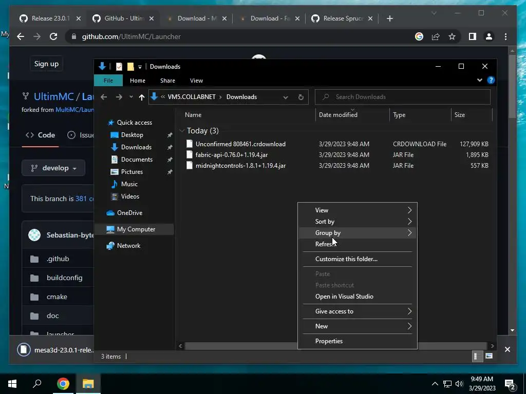The image size is (526, 394).
Task: Expand 'Give access to' submenu
Action: [358, 311]
